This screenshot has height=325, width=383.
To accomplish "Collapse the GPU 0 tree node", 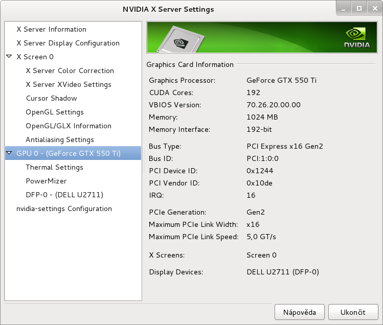I will (x=9, y=153).
